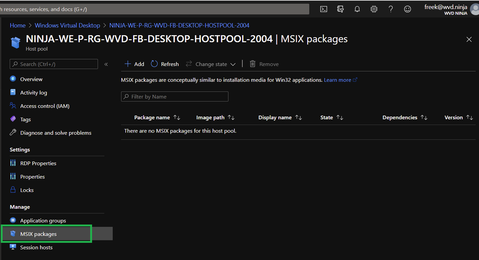Sort by Display name column
Image resolution: width=479 pixels, height=260 pixels.
280,117
